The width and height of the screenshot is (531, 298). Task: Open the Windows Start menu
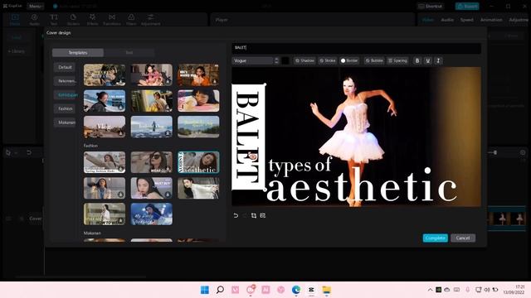click(205, 290)
